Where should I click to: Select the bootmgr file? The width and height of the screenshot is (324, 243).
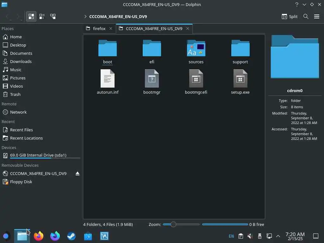pyautogui.click(x=152, y=82)
